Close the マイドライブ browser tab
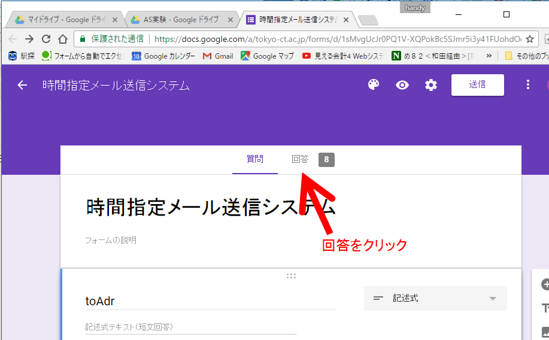This screenshot has width=549, height=340. click(115, 20)
